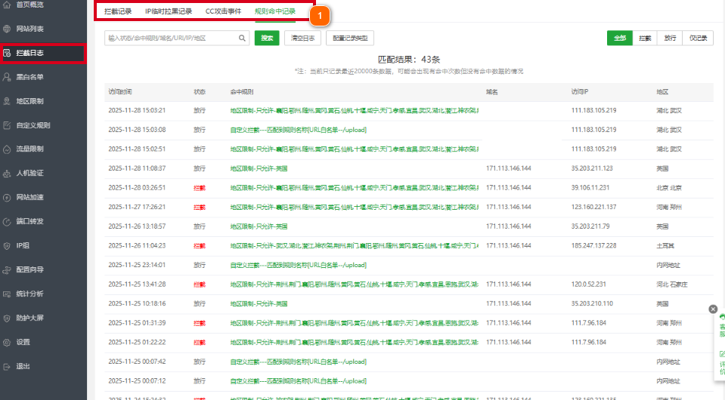Click the 退出 logout icon
The height and width of the screenshot is (400, 725).
pos(7,366)
